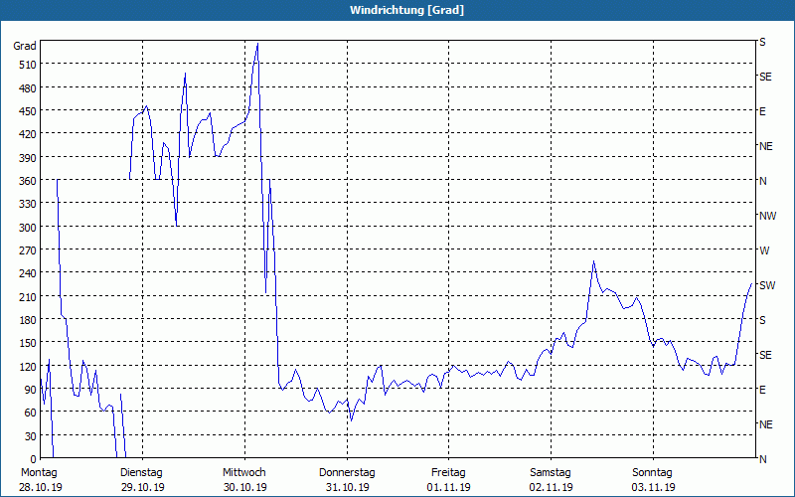Select the 300 degree axis label
795x497 pixels.
pos(28,228)
